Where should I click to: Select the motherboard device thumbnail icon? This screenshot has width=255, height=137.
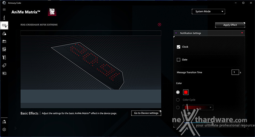coord(52,12)
